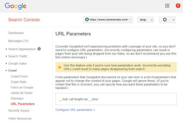Click the Configure URL parameters link
This screenshot has height=124, width=183.
75,110
